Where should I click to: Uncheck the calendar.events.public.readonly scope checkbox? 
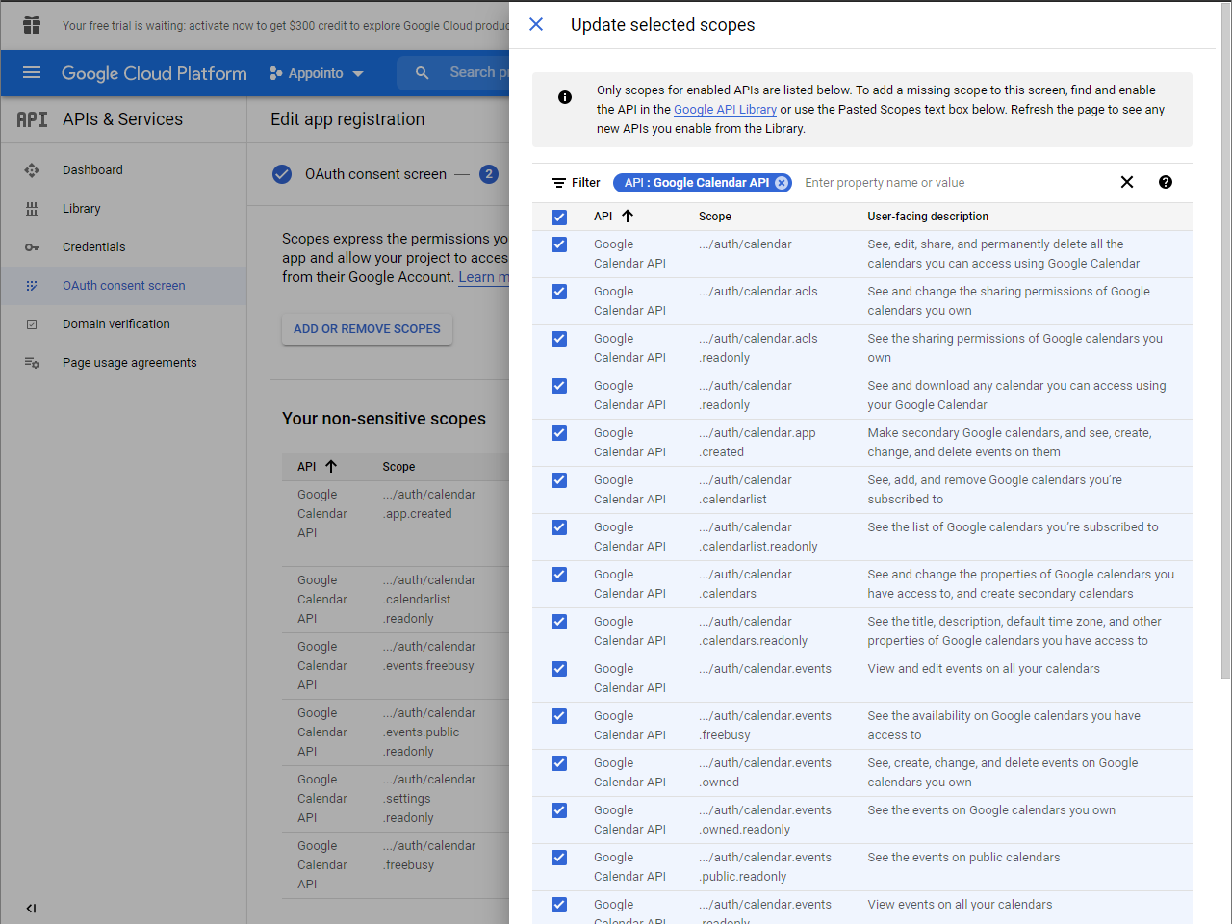click(559, 858)
